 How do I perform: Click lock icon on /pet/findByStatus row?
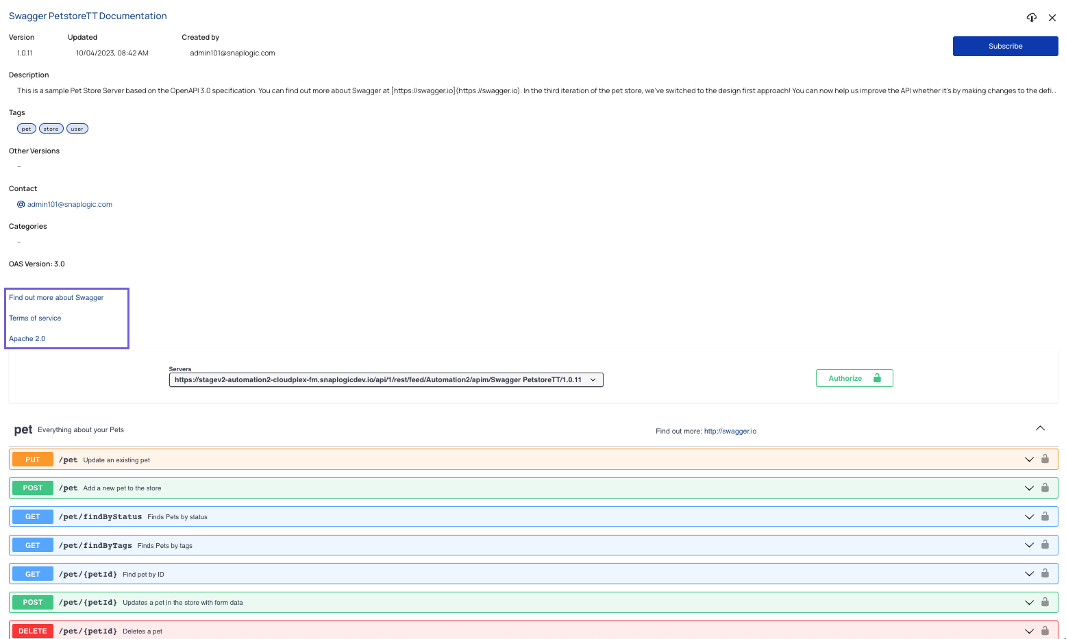[1045, 516]
